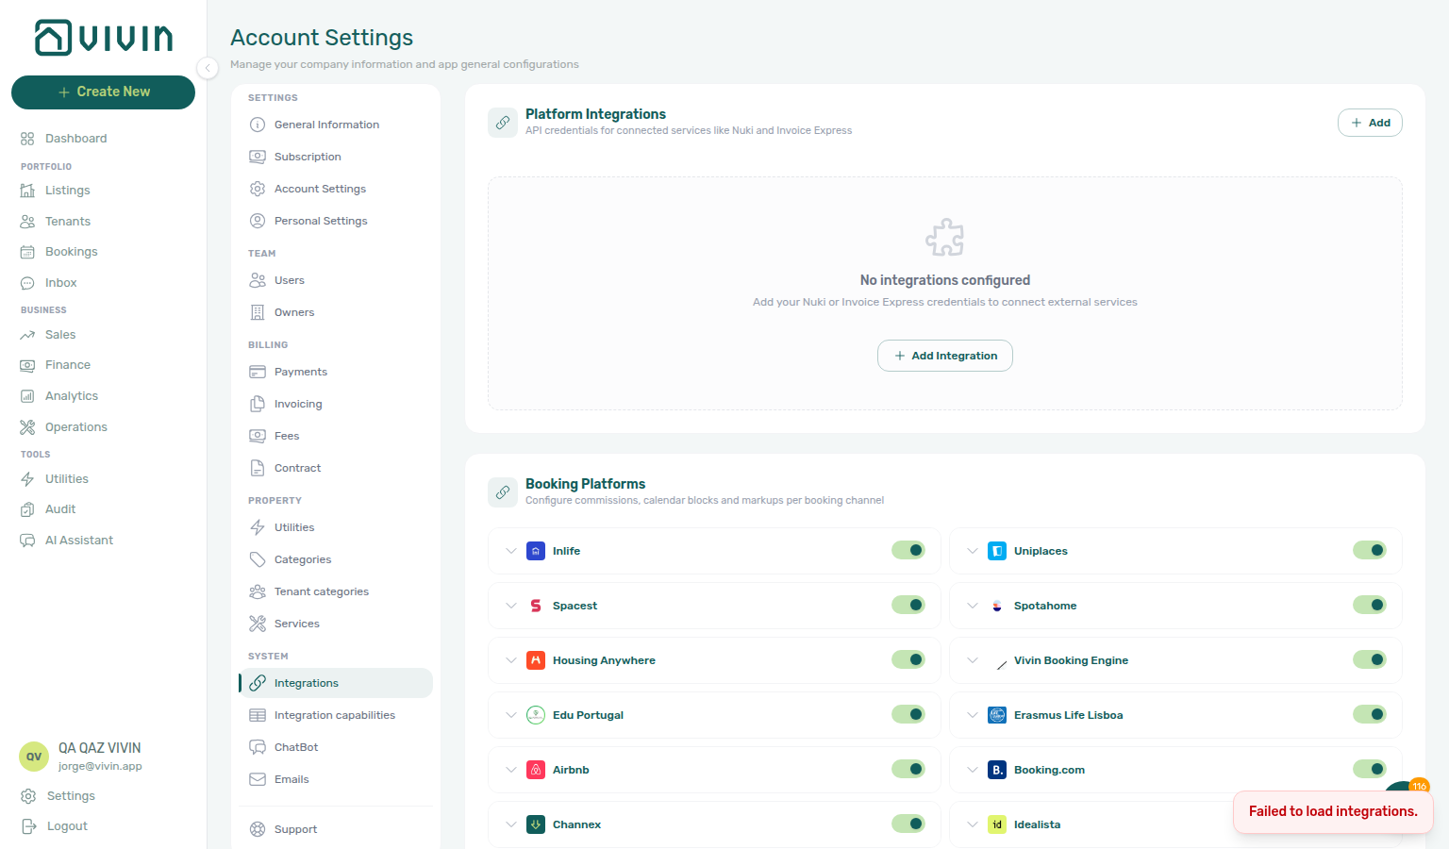Toggle the Uniplaces platform switch
1449x849 pixels.
(x=1370, y=550)
